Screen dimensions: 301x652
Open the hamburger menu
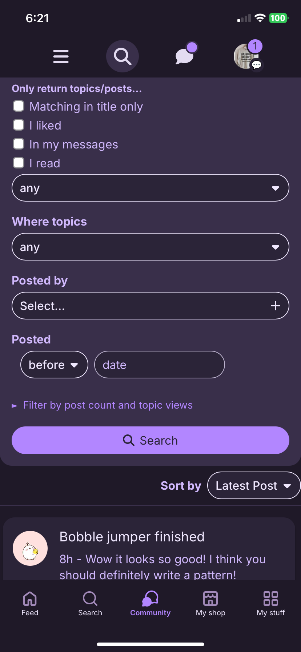61,56
